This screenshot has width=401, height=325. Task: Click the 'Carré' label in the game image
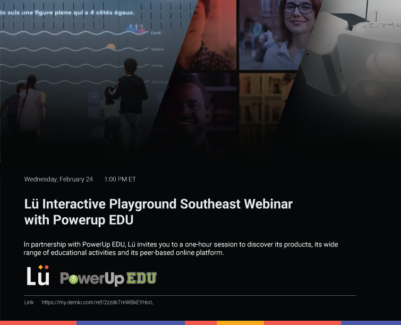pyautogui.click(x=156, y=33)
